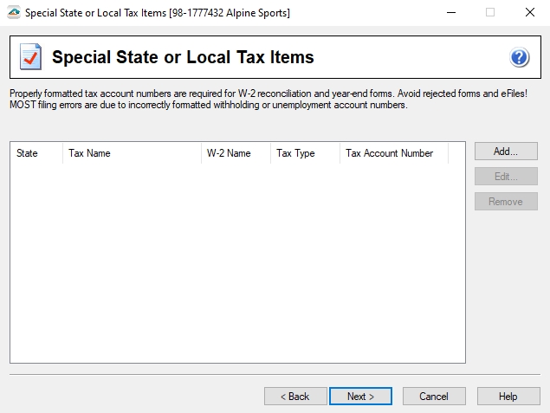This screenshot has height=413, width=550.
Task: Click the Edit... button
Action: click(506, 177)
